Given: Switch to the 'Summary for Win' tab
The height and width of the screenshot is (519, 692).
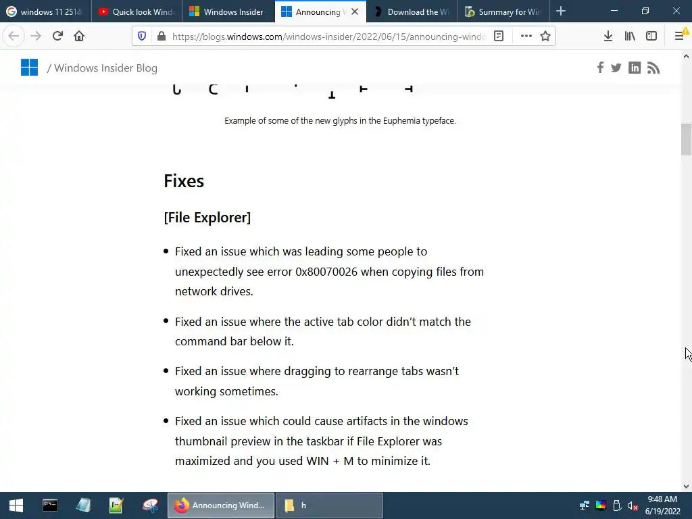Looking at the screenshot, I should click(x=504, y=11).
